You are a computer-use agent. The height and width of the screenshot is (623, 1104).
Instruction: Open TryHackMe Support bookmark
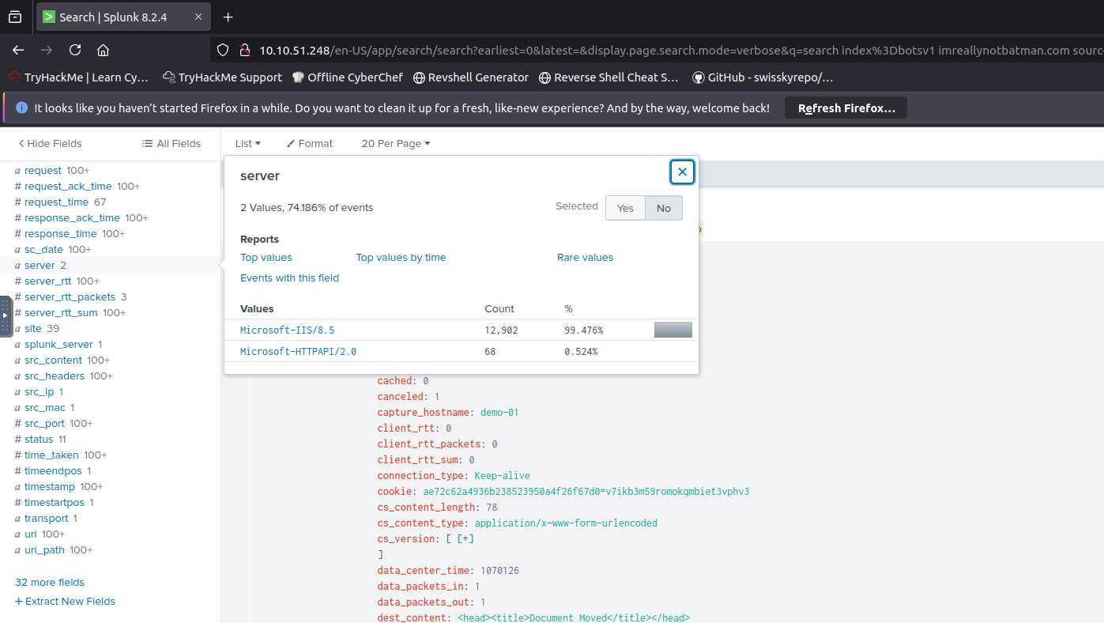222,77
